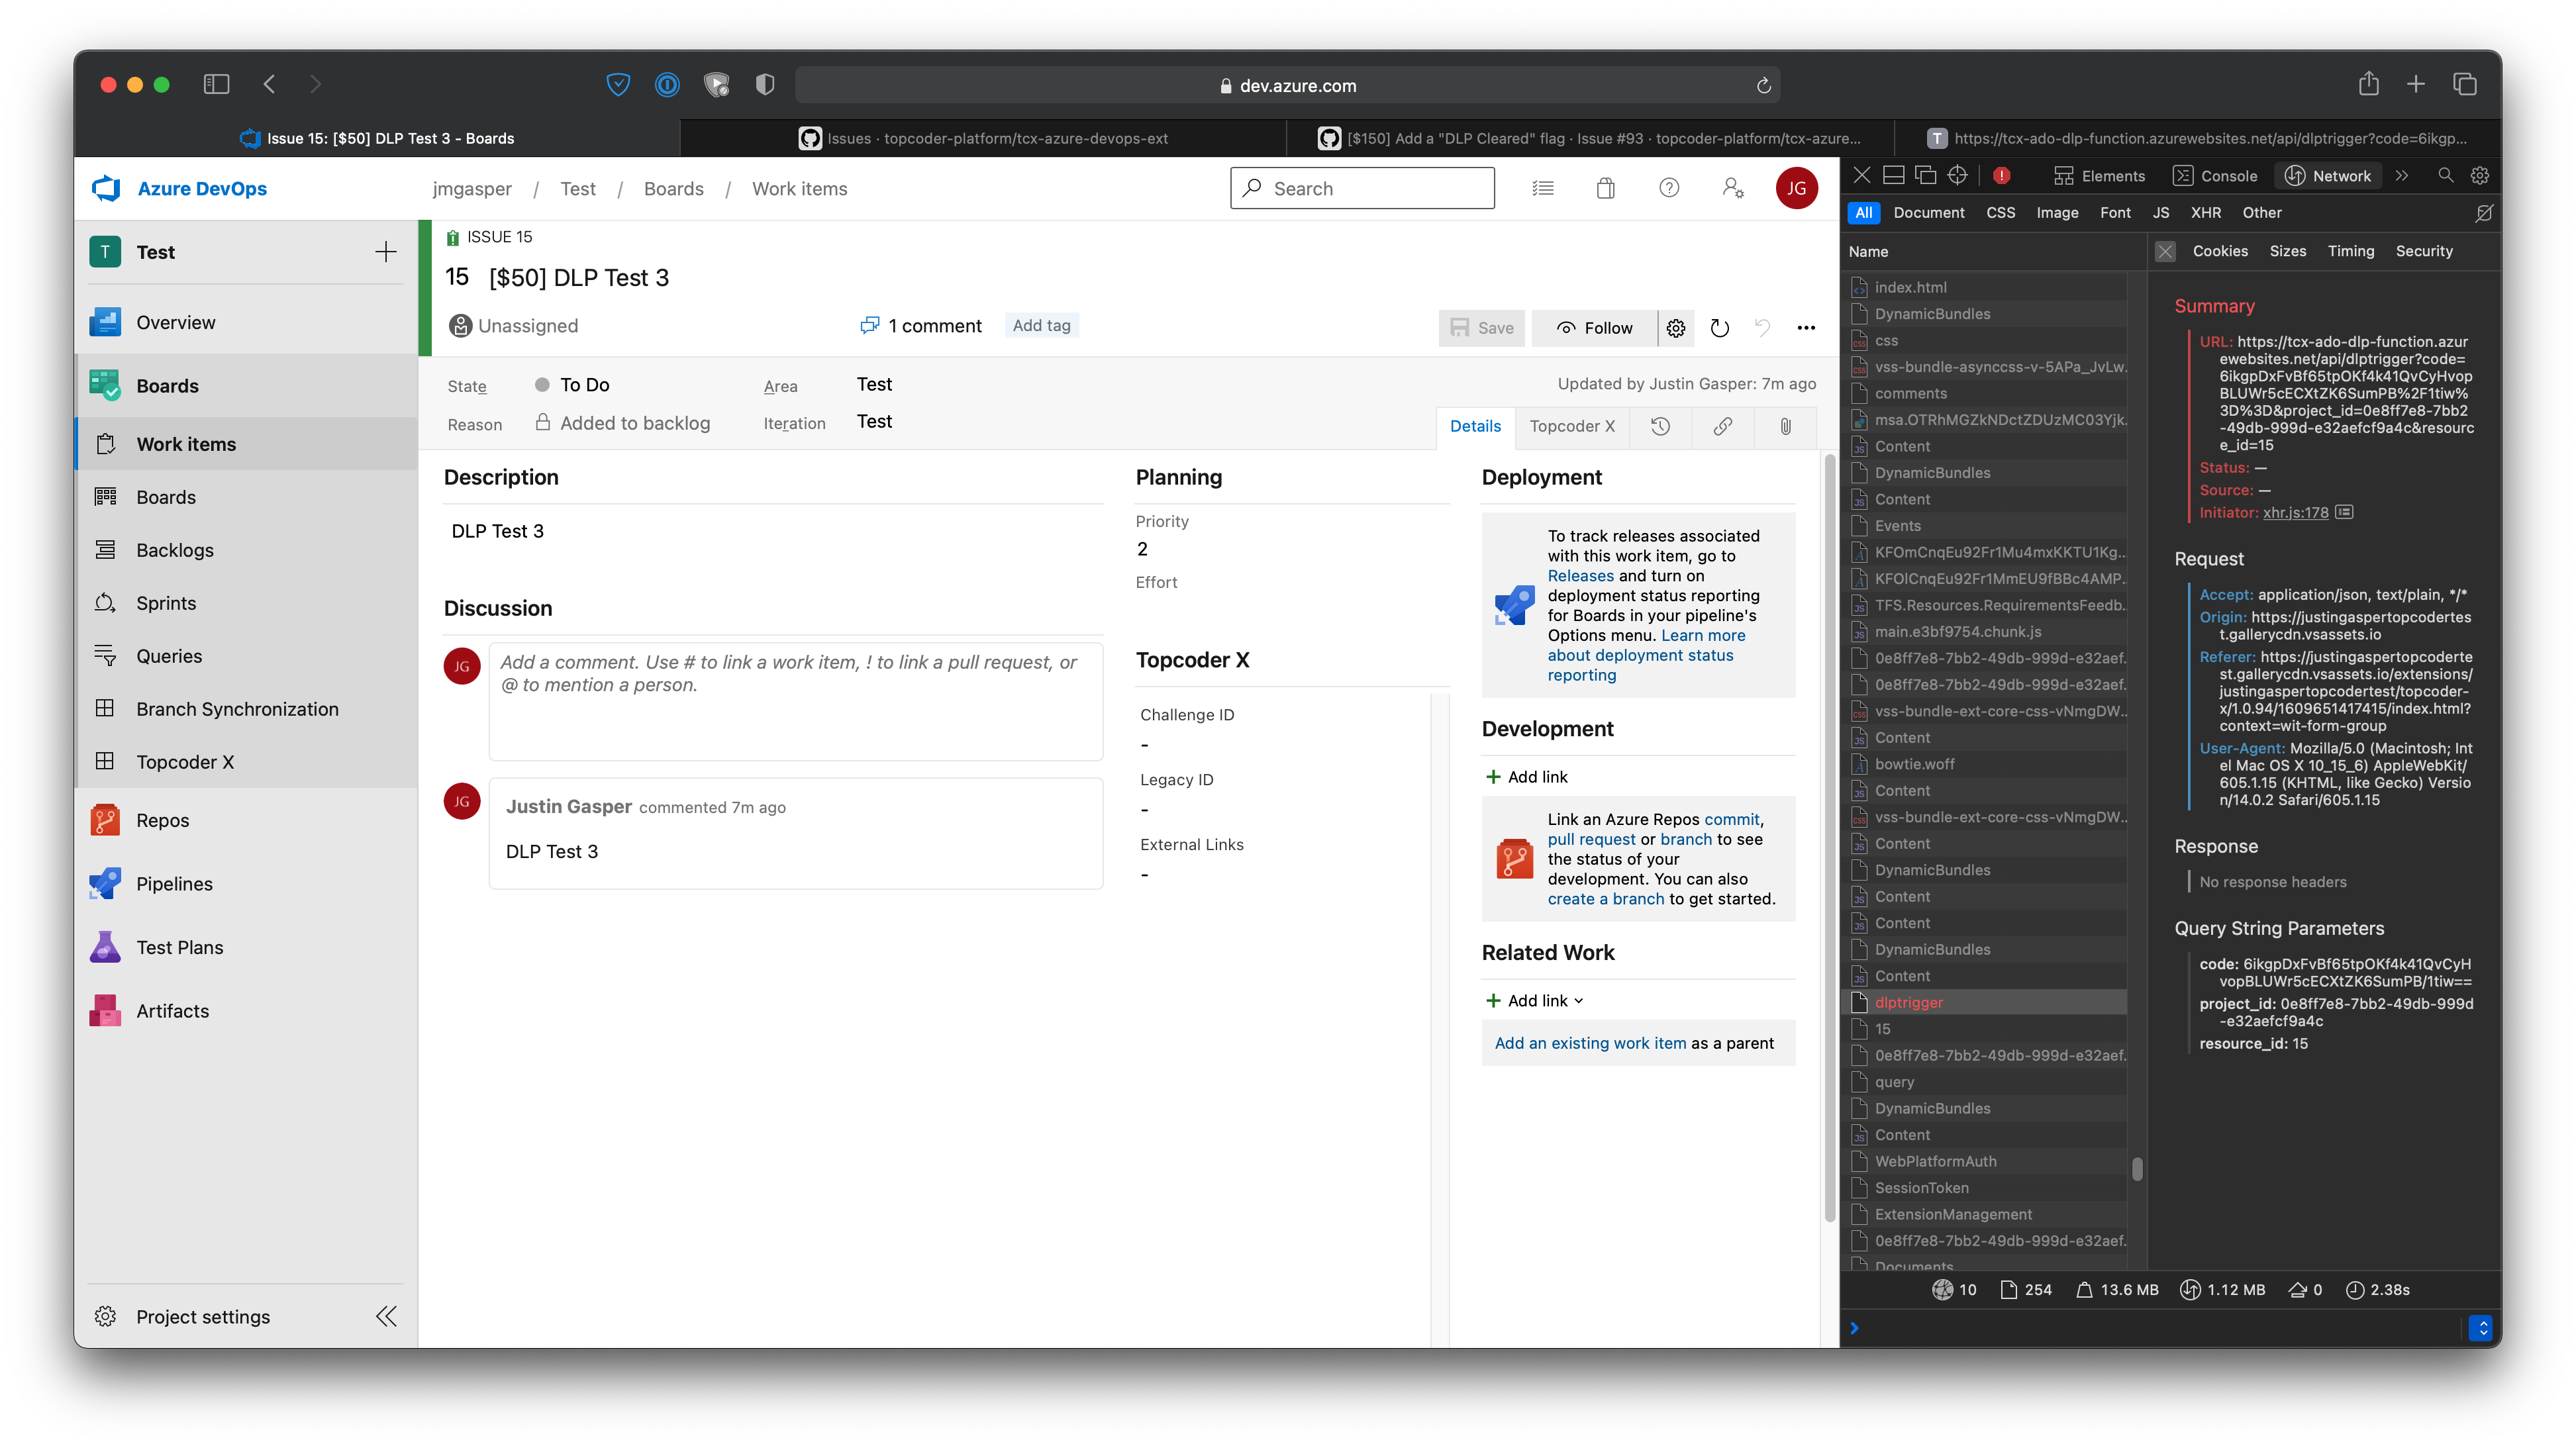2576x1446 pixels.
Task: Open the Help question mark icon
Action: [1668, 188]
